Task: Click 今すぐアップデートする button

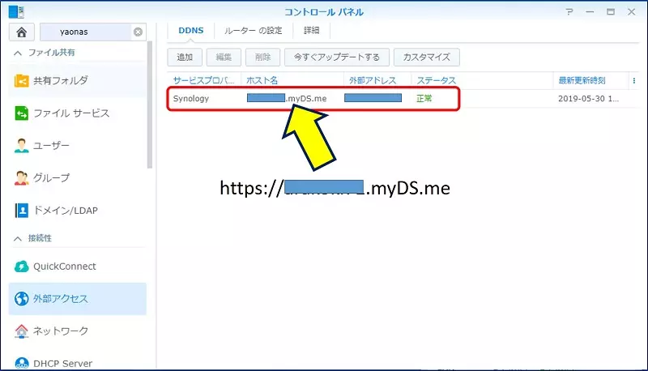Action: point(337,57)
